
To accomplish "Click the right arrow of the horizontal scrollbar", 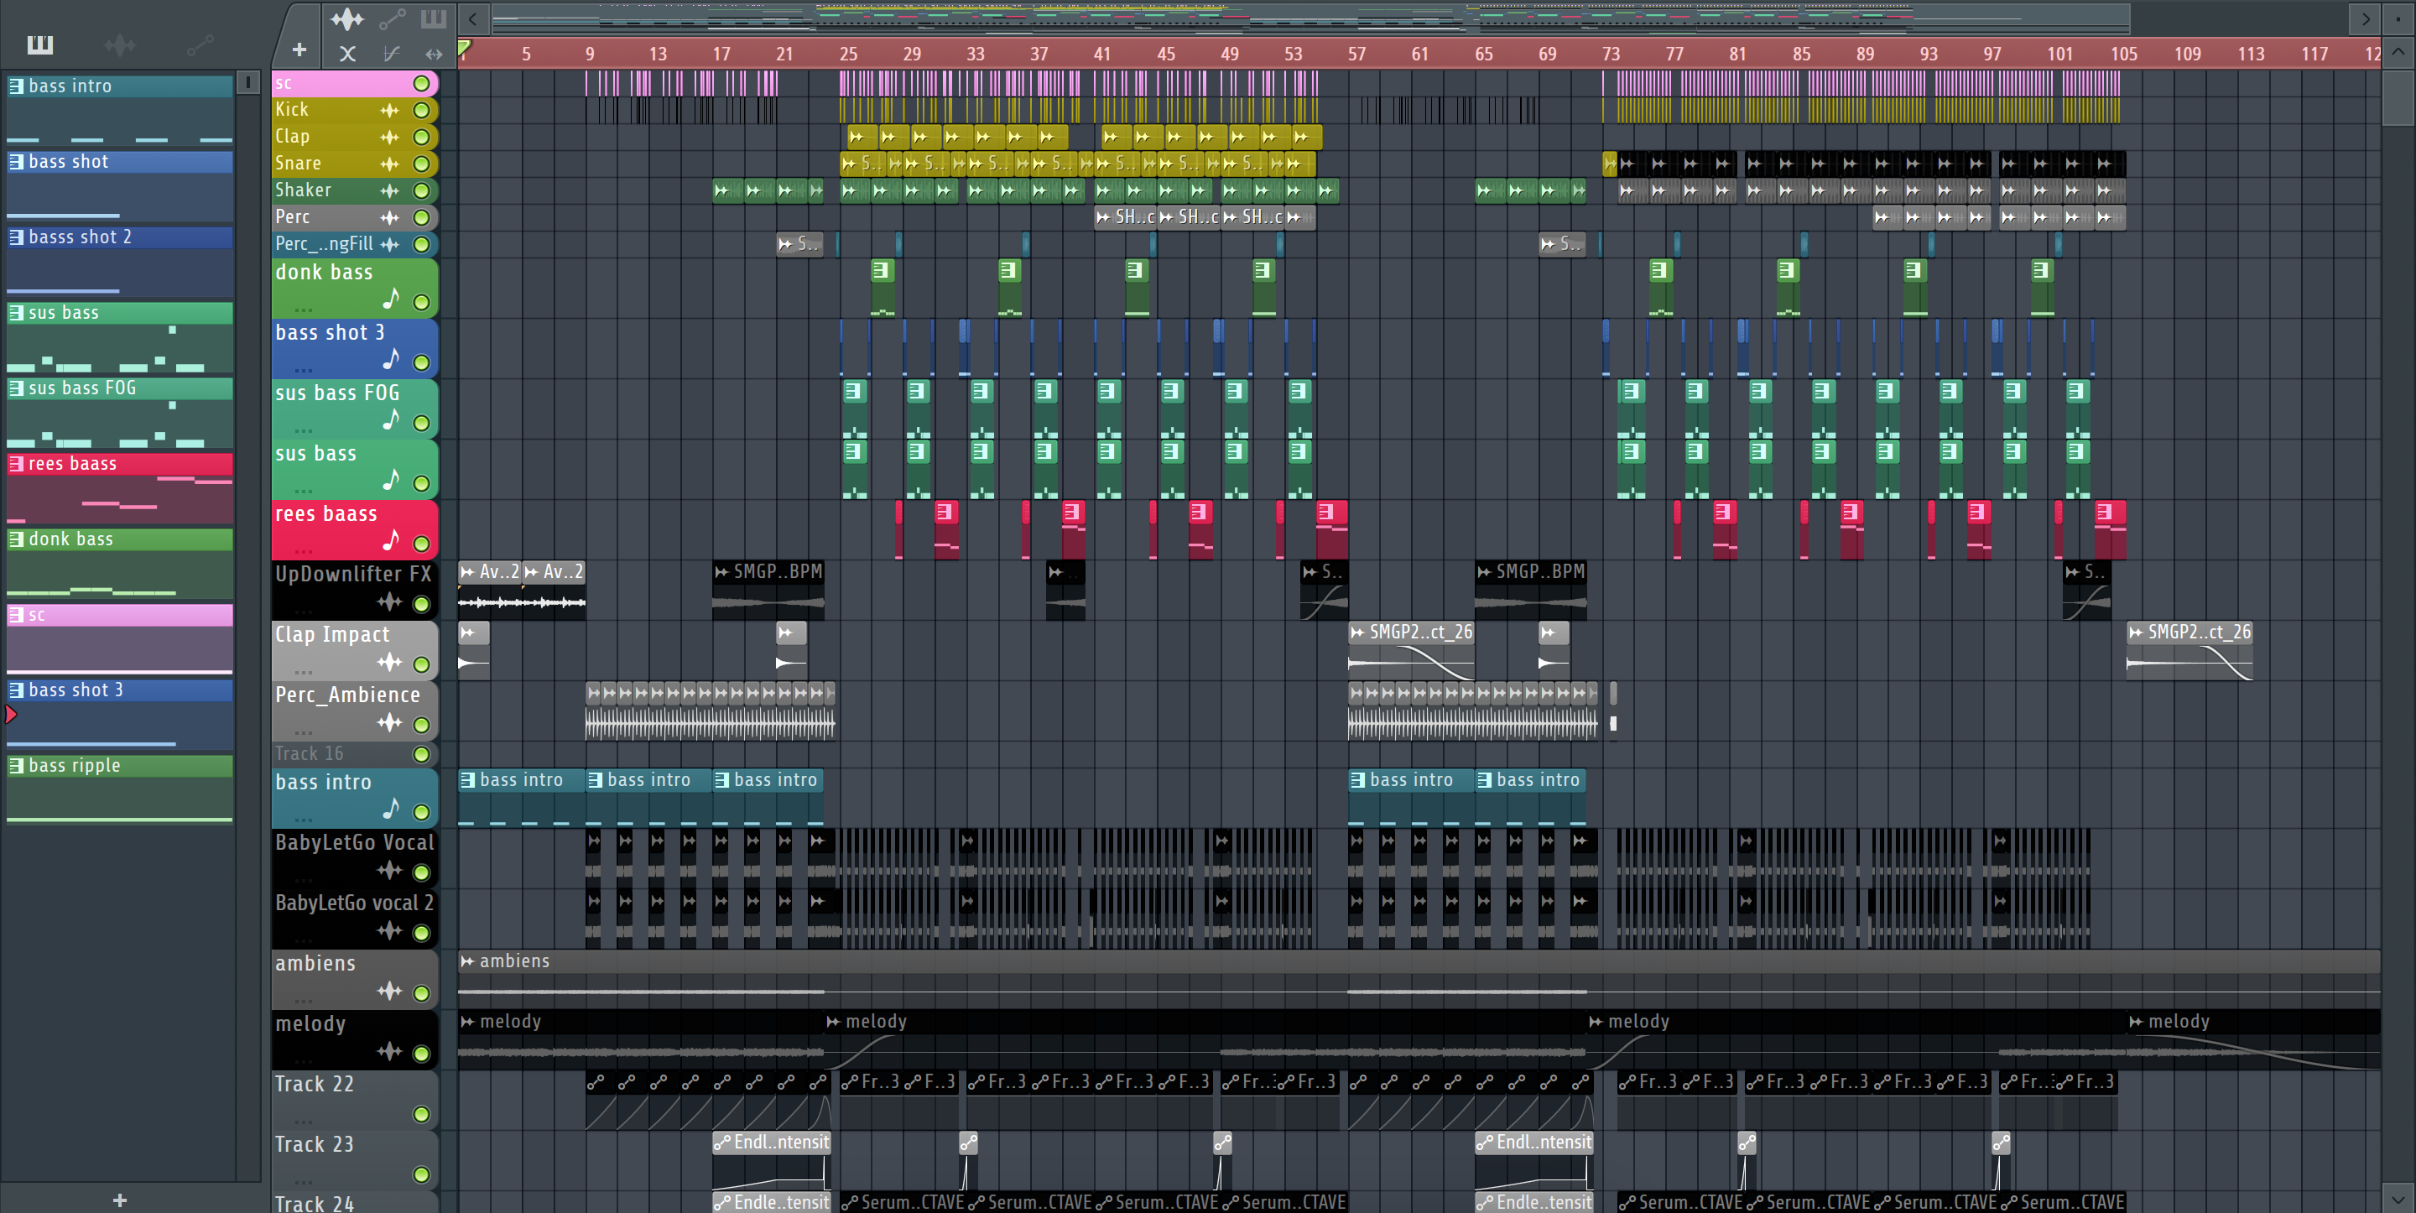I will point(2366,18).
